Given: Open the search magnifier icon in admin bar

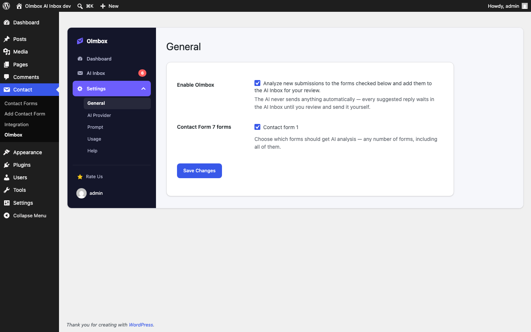Looking at the screenshot, I should (80, 6).
